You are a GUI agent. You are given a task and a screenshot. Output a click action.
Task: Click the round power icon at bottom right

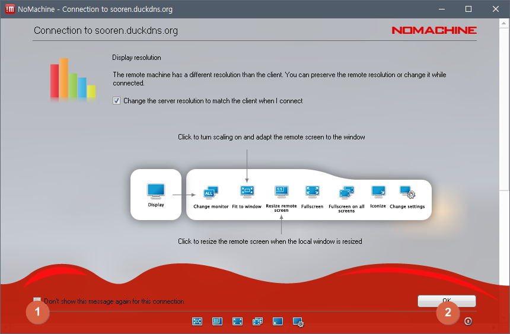468,322
